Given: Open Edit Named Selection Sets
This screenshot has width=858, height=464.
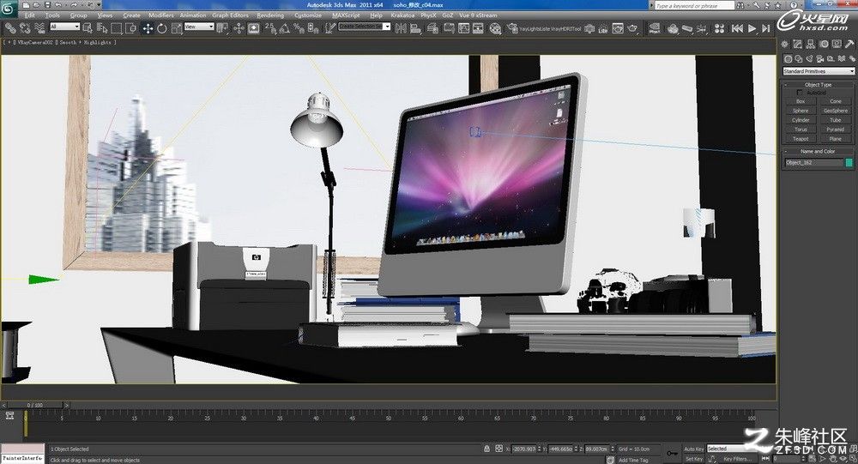Looking at the screenshot, I should coord(330,27).
